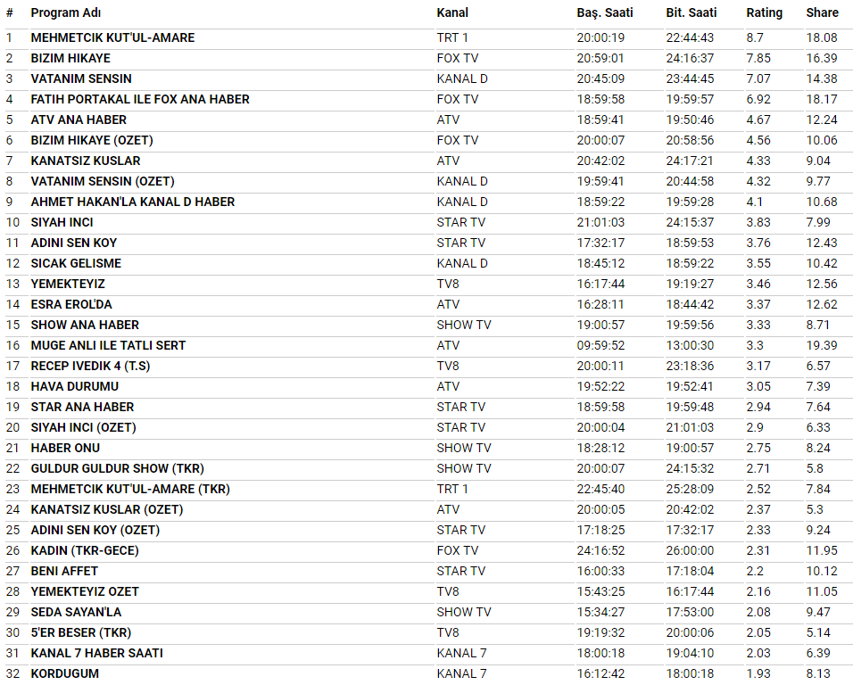Viewport: 853px width, 685px height.
Task: Click ATV ANA HABER program name
Action: click(79, 120)
